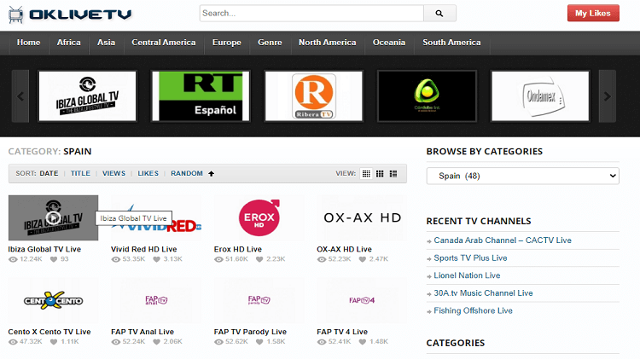Open Canada Arab Channel – CACTV Live link
The height and width of the screenshot is (359, 640).
point(503,240)
